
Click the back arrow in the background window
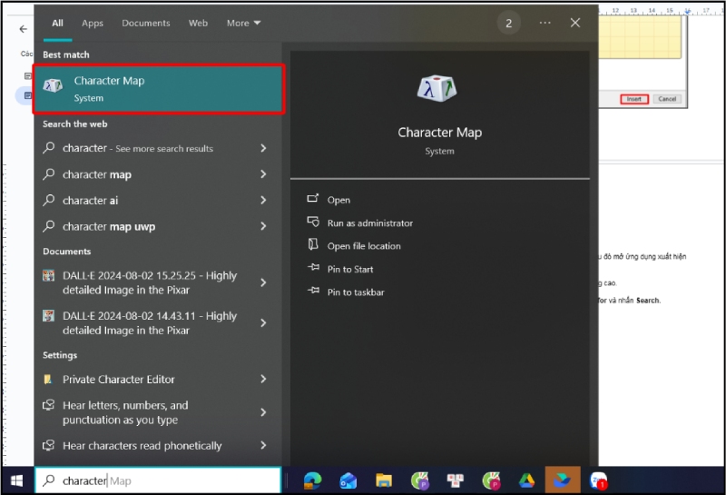tap(24, 29)
